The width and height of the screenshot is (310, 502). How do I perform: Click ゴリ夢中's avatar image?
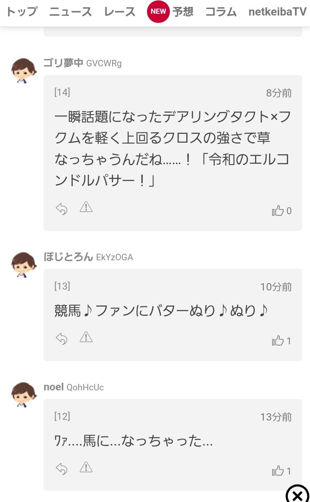[x=24, y=71]
